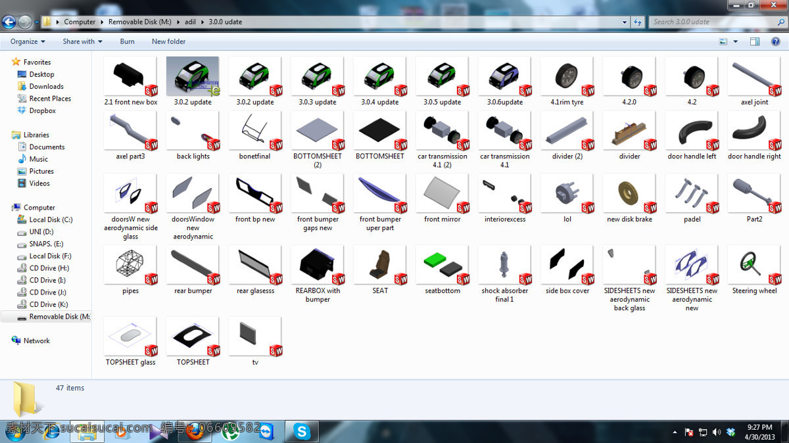
Task: Select the Steering wheel part file
Action: pos(754,270)
